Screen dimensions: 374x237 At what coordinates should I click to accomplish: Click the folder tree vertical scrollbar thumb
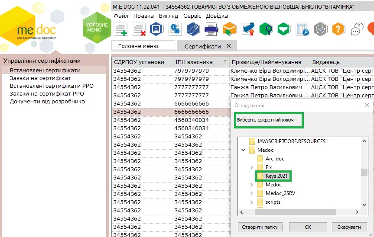(x=364, y=172)
